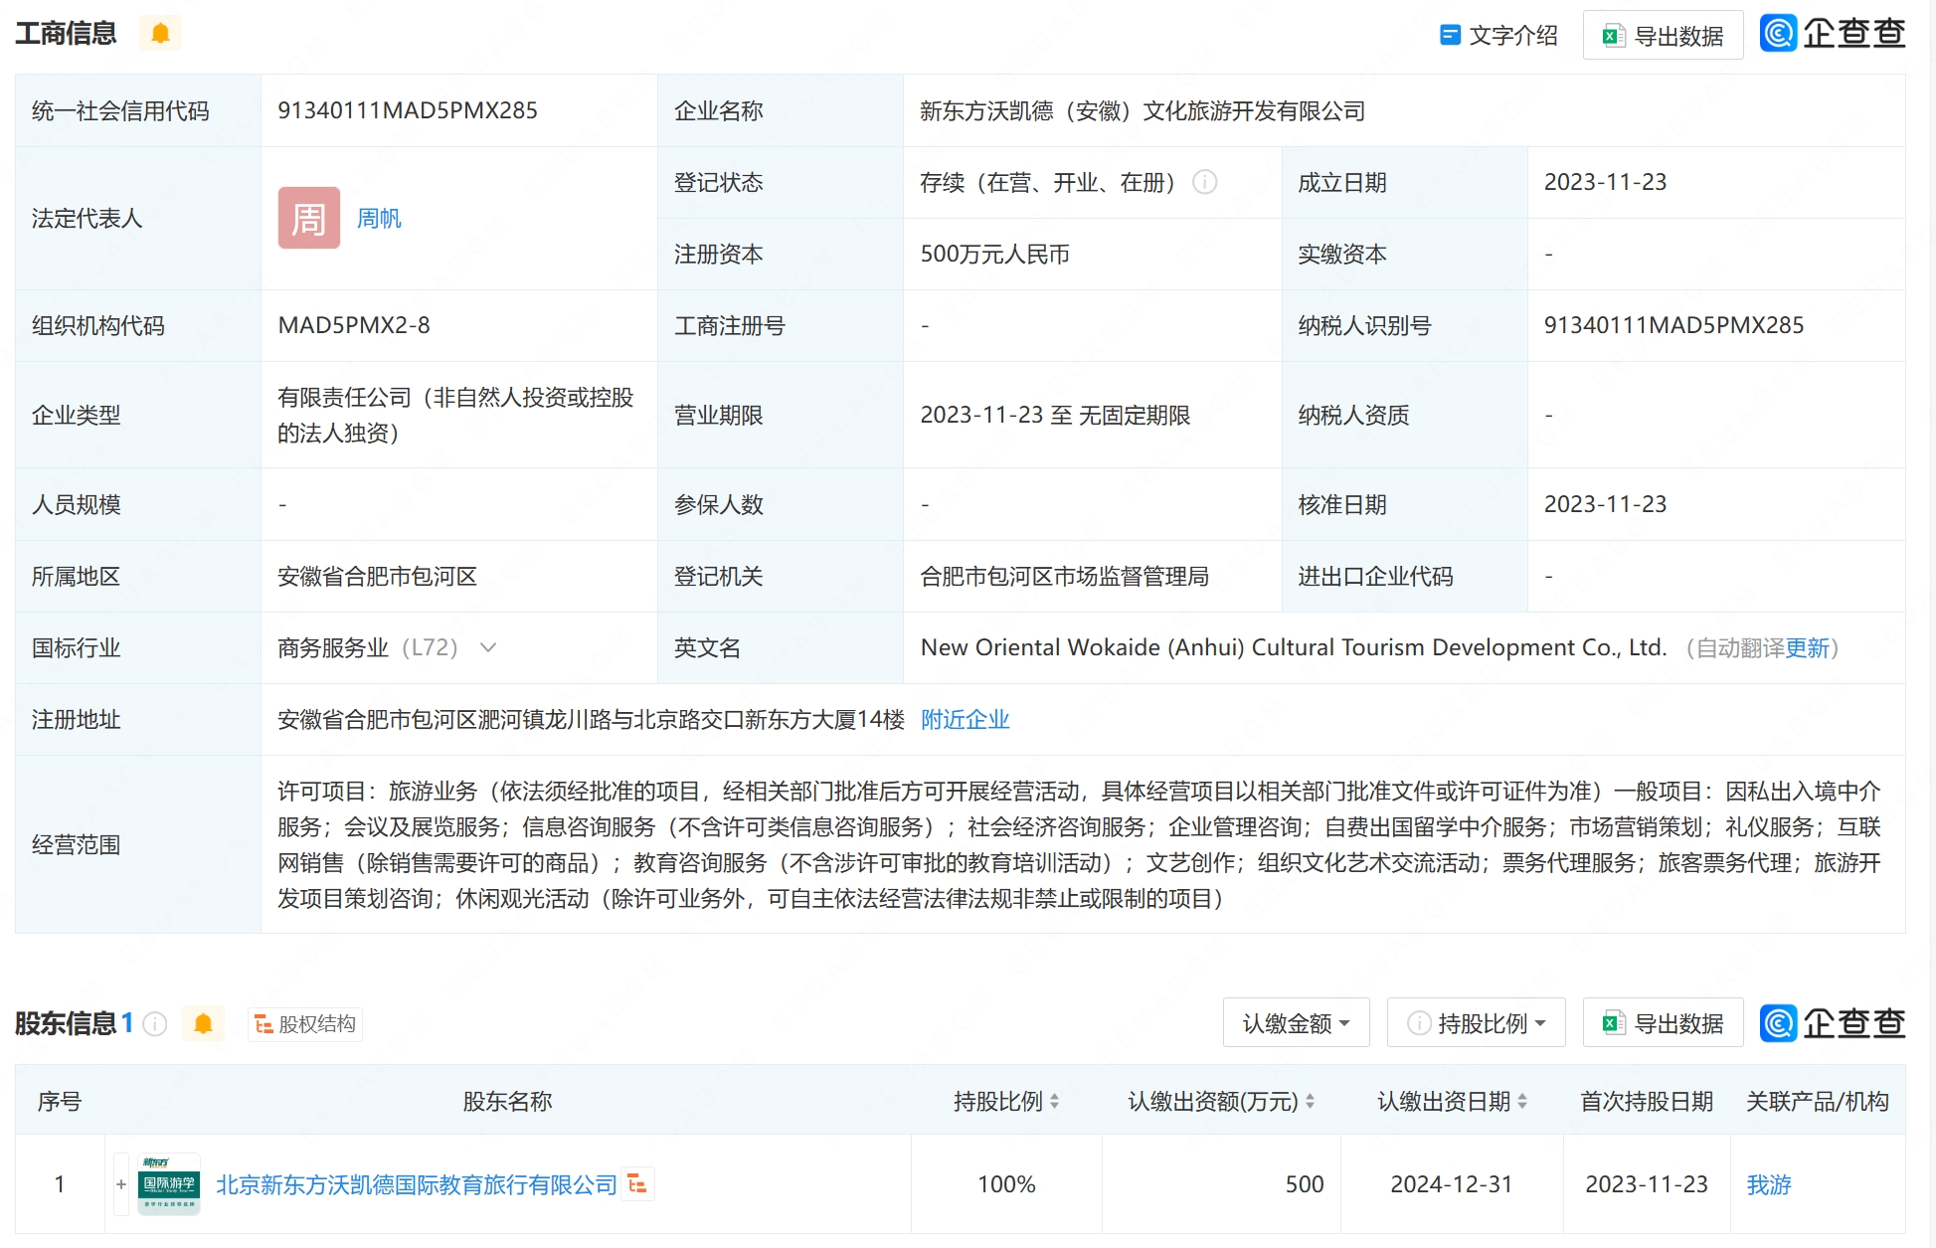Screen dimensions: 1936x1248
Task: Select the credit code 91340111MAD5PMX285 under 统一社会信用代码
Action: [x=408, y=110]
